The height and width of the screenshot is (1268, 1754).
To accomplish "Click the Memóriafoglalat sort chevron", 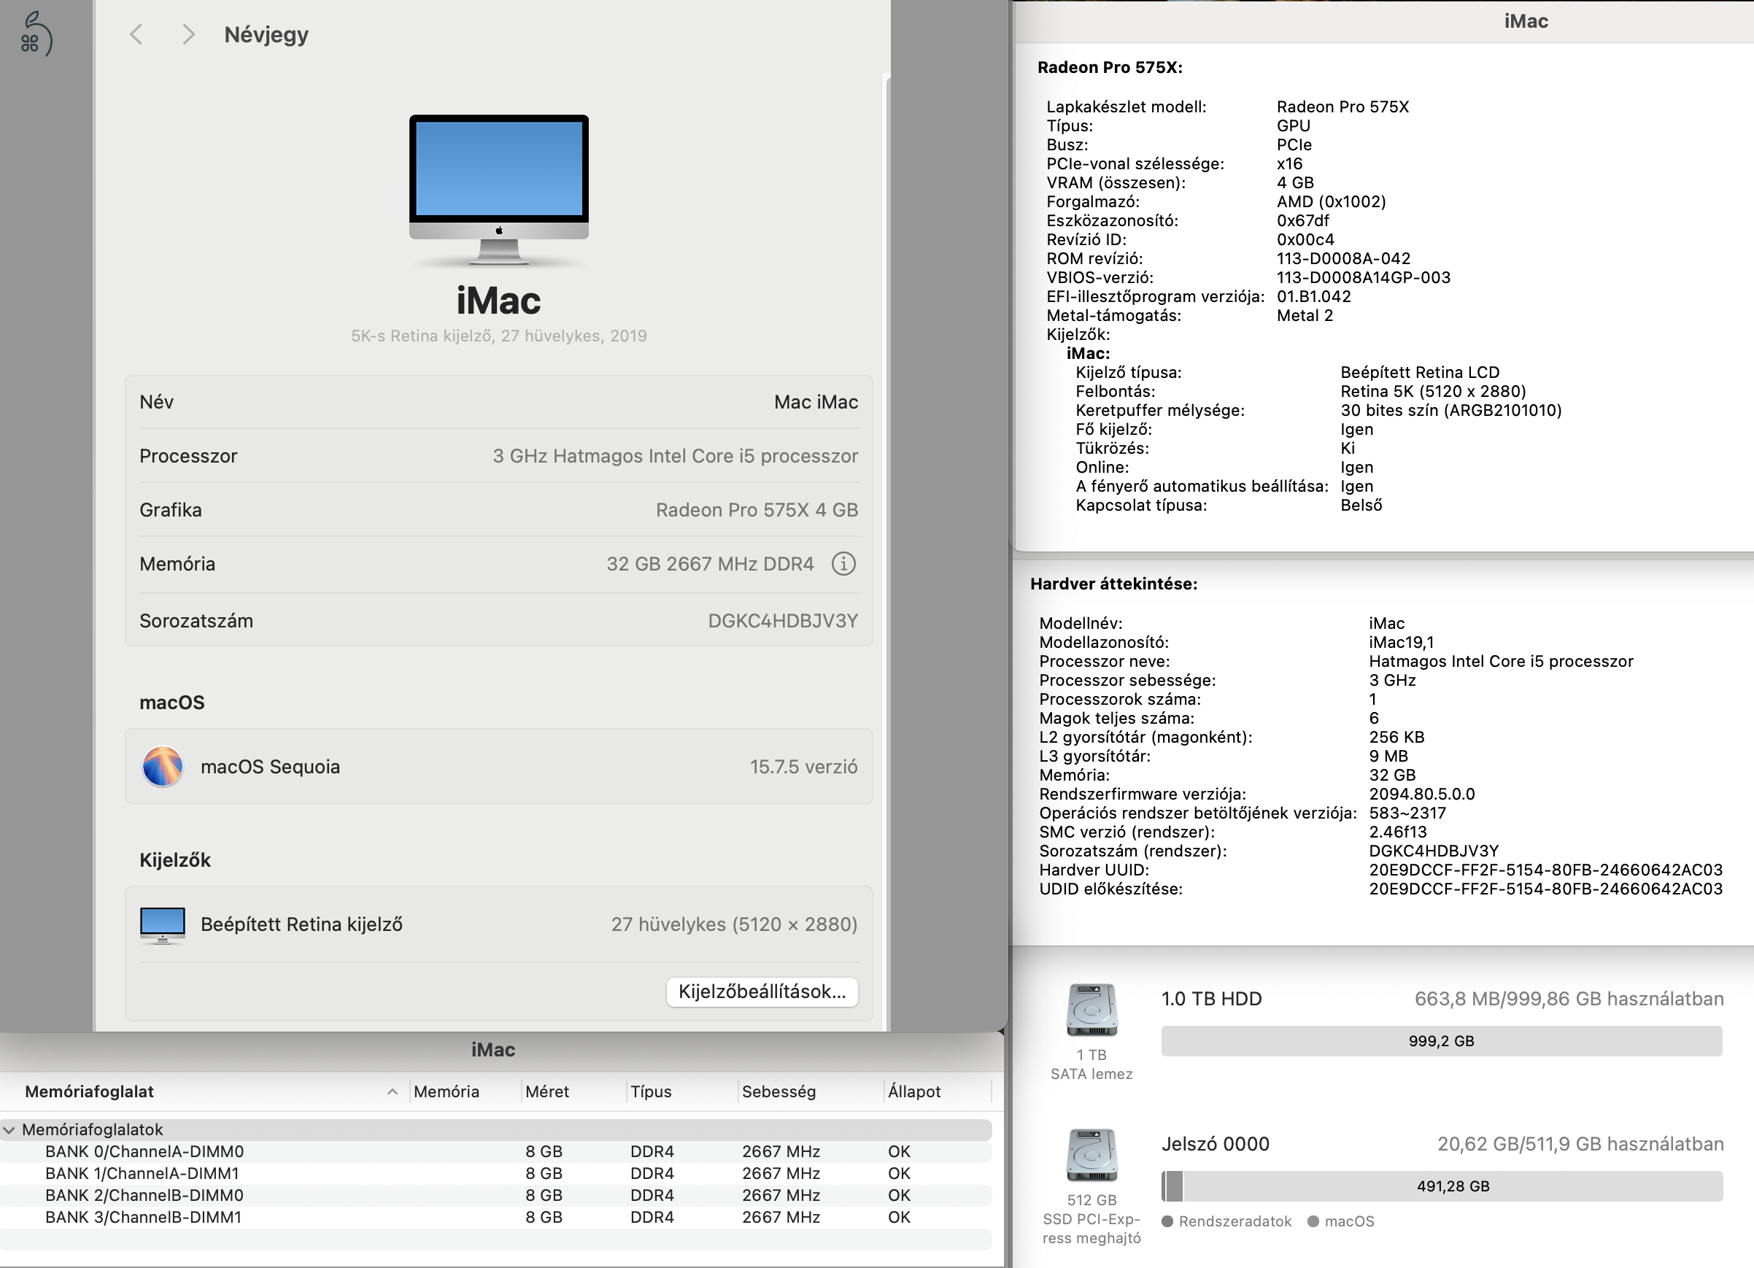I will (392, 1091).
